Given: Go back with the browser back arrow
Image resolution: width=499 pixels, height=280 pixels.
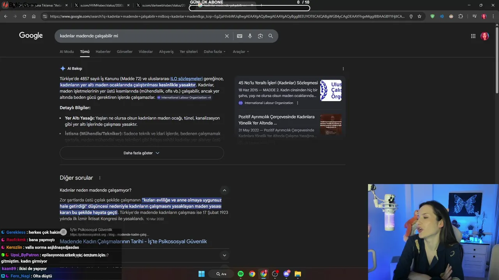Looking at the screenshot, I should (x=5, y=16).
